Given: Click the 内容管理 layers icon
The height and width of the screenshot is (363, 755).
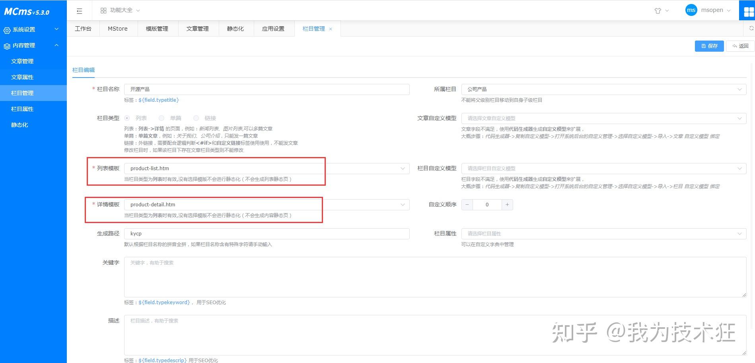Looking at the screenshot, I should click(7, 46).
